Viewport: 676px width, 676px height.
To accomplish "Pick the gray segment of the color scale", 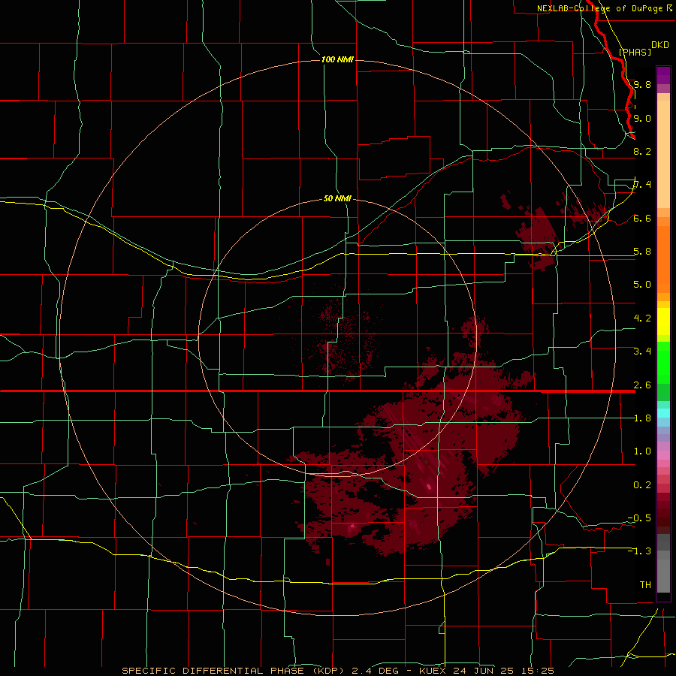I will (663, 564).
